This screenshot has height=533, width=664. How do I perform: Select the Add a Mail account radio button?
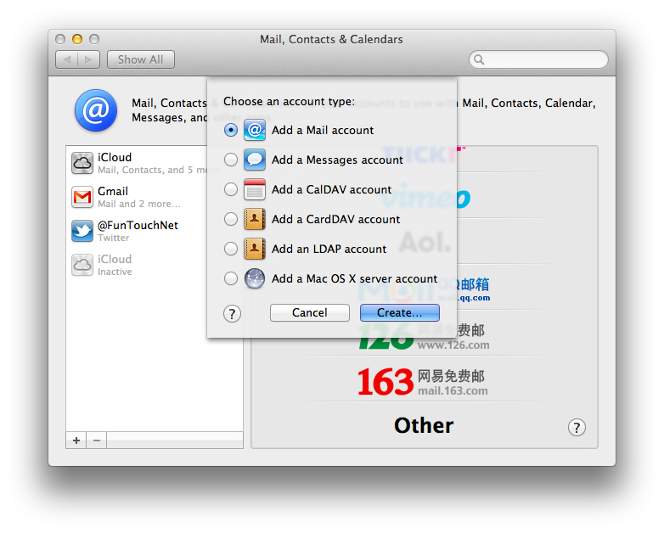point(231,130)
